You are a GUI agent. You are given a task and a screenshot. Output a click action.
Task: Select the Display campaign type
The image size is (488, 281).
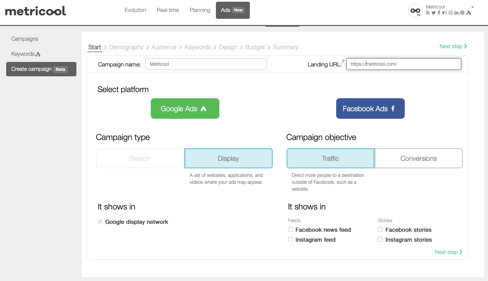point(229,158)
